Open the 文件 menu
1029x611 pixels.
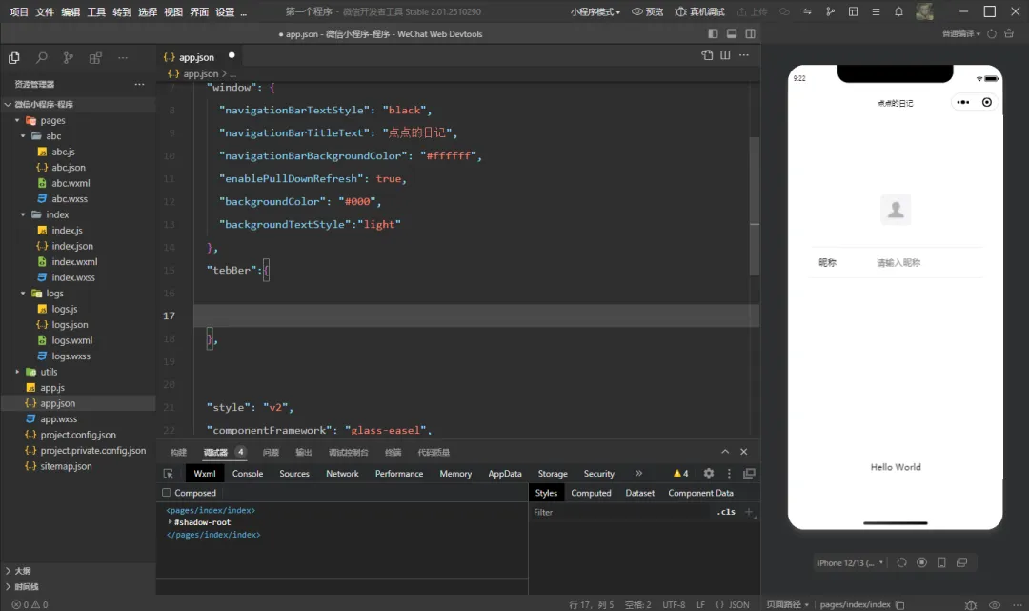(x=45, y=11)
